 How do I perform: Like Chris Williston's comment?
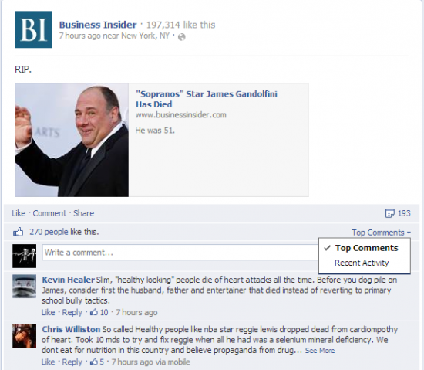tap(48, 362)
